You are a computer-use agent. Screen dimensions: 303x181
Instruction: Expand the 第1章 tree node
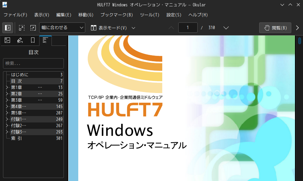7,87
